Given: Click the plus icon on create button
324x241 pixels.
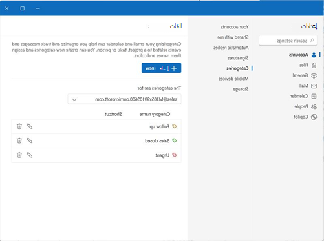Looking at the screenshot, I should click(174, 68).
